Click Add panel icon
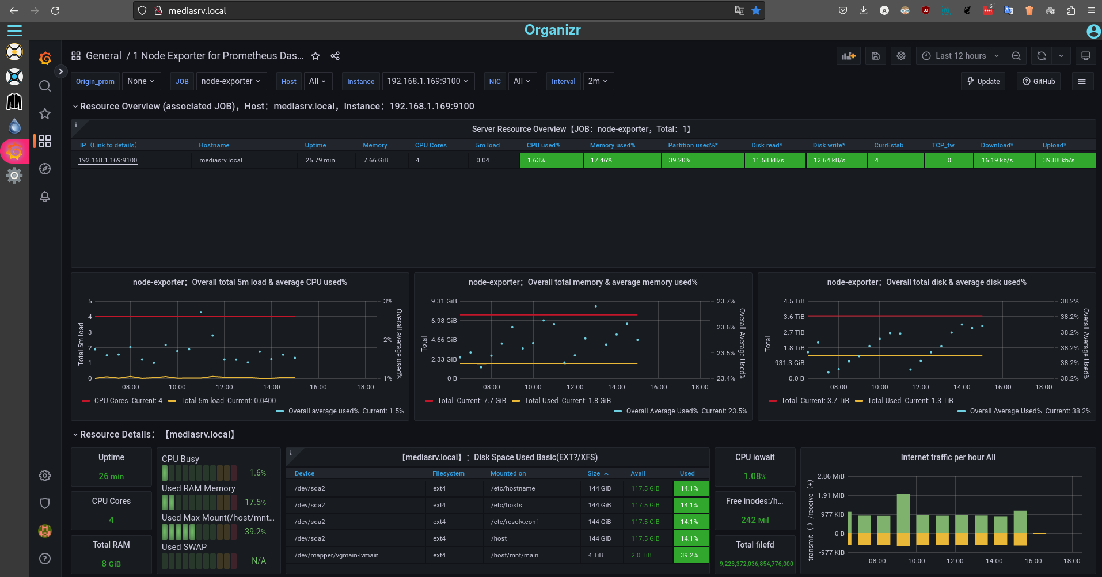The image size is (1102, 577). click(848, 56)
